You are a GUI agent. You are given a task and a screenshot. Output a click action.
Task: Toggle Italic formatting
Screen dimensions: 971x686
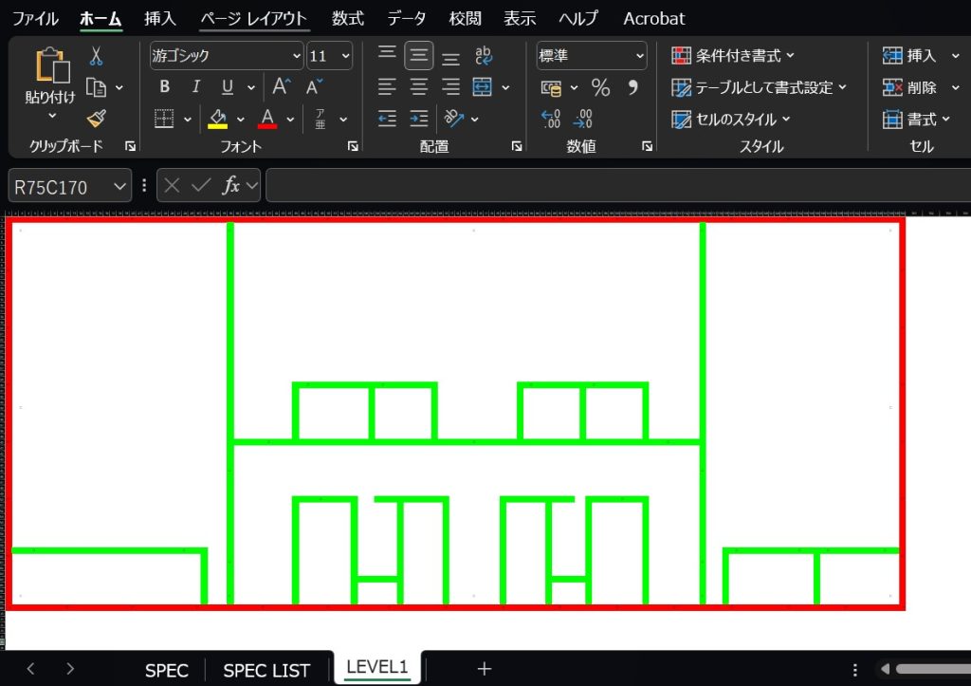coord(196,87)
